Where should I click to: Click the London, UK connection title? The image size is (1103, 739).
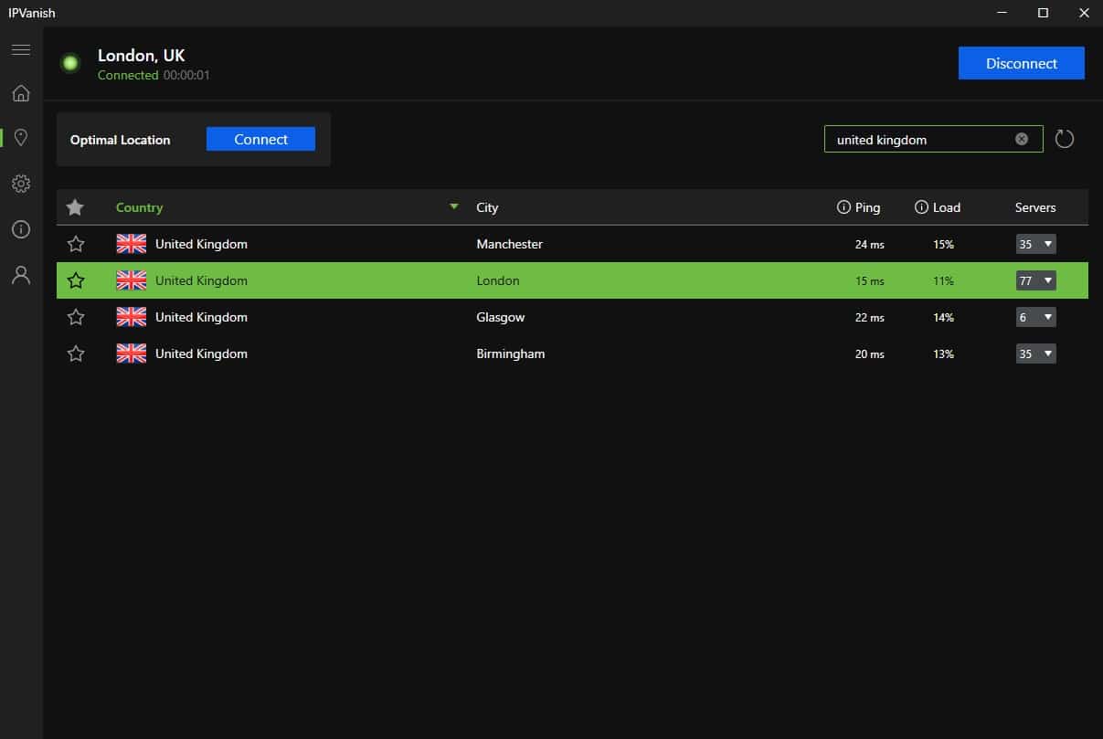pyautogui.click(x=142, y=56)
